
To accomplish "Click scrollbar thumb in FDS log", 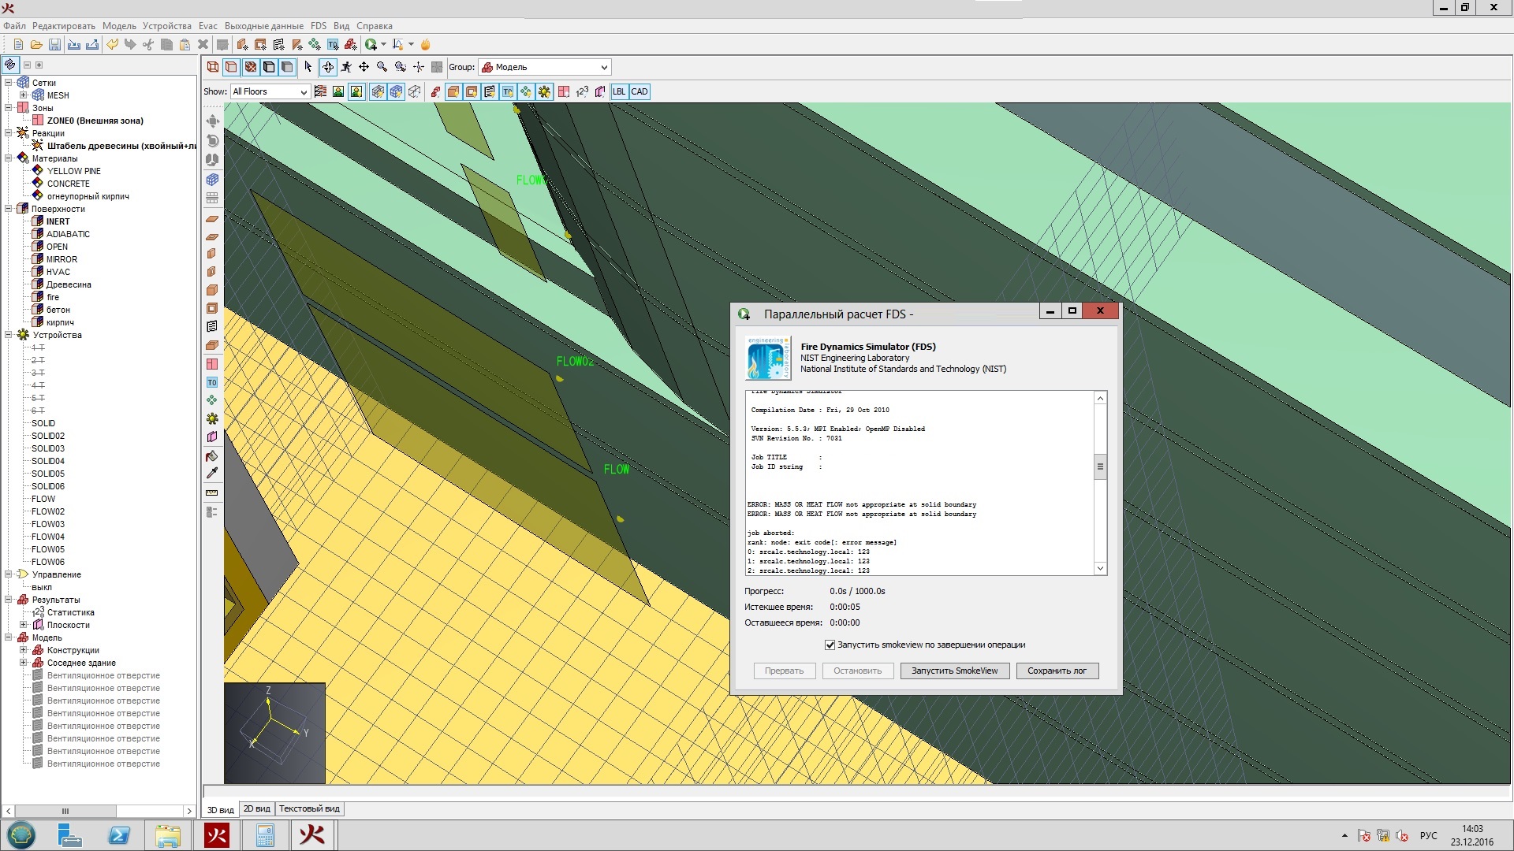I will coord(1100,466).
